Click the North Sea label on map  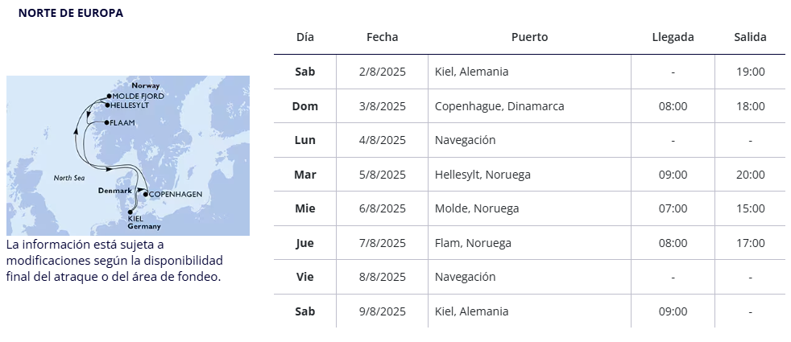69,178
